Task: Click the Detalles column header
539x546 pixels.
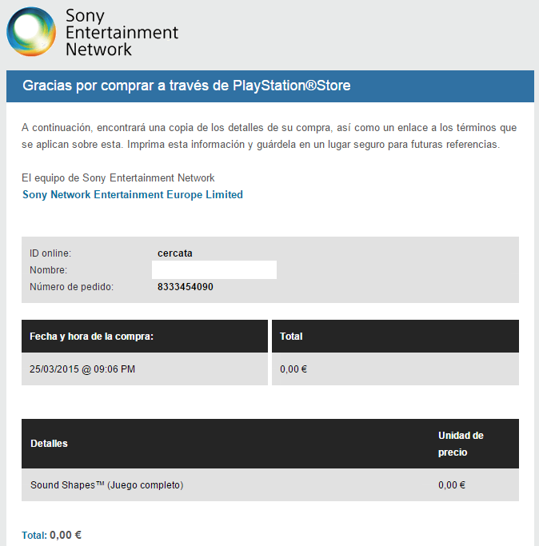Action: [x=49, y=443]
